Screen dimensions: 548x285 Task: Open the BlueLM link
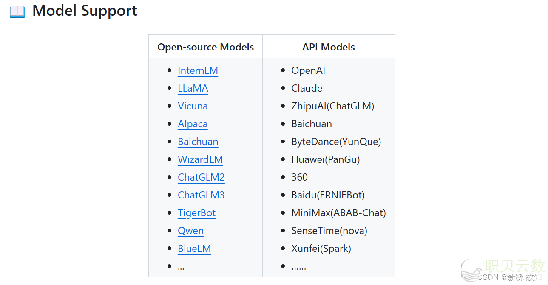click(x=194, y=249)
